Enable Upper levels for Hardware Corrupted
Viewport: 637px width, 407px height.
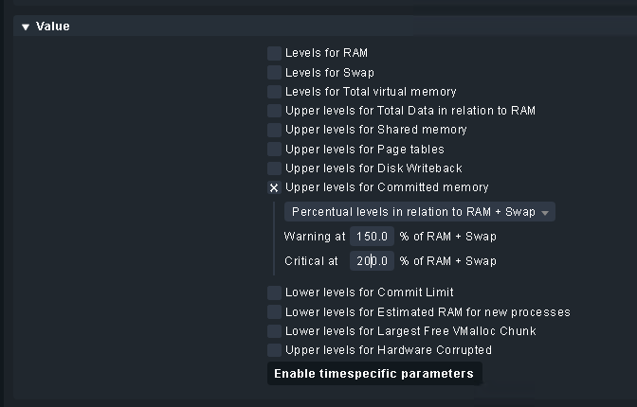274,350
